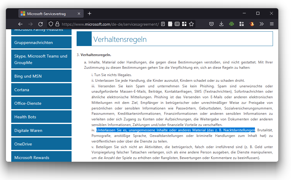Open a new browser tab

coord(90,14)
